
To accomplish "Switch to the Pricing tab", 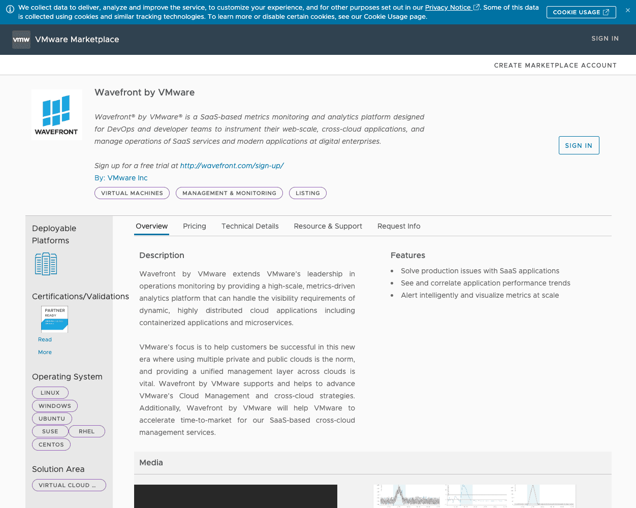I will click(x=195, y=227).
